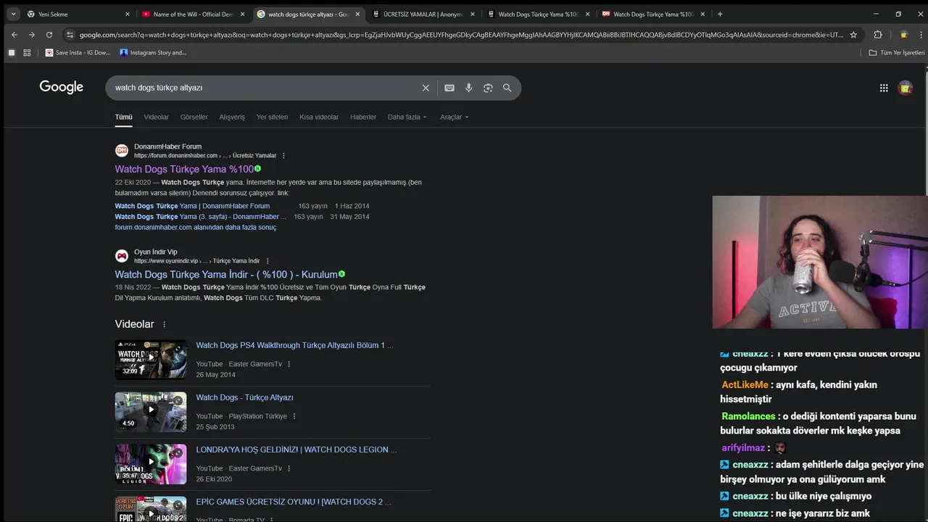This screenshot has height=522, width=928.
Task: Switch to the Yeni Sekme browser tab
Action: (x=78, y=14)
